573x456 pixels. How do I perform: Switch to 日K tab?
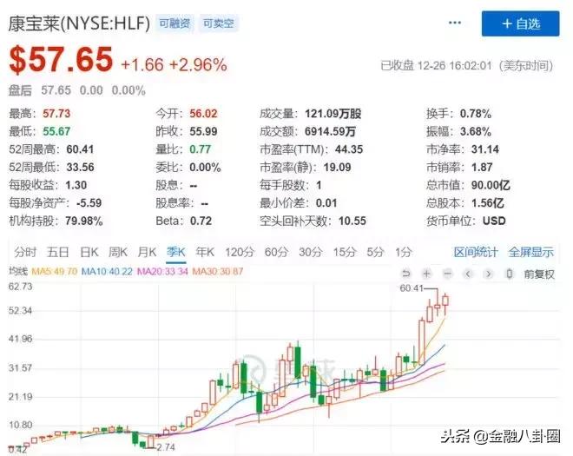point(89,252)
